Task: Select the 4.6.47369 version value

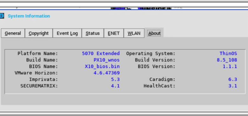Action: [107, 73]
